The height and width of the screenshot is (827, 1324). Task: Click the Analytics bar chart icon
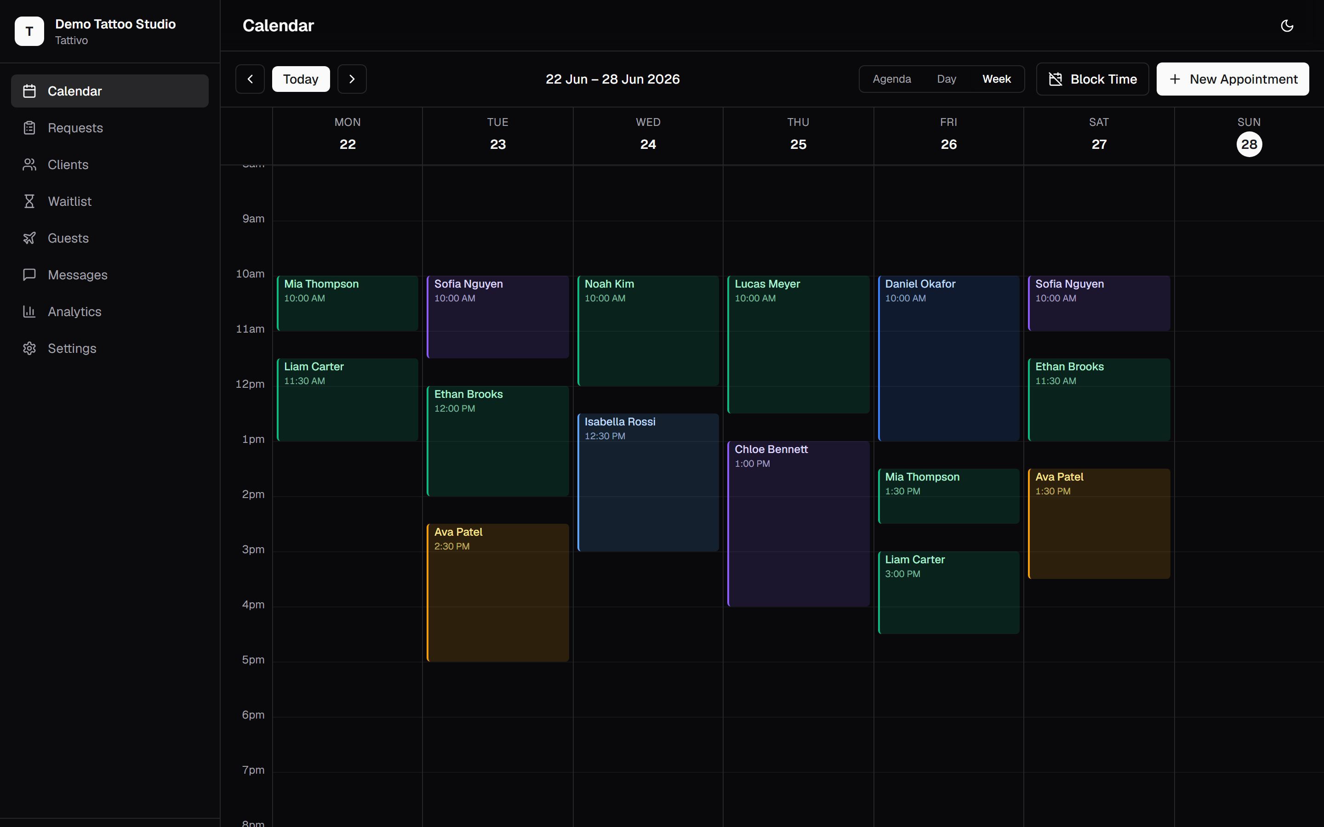point(29,311)
